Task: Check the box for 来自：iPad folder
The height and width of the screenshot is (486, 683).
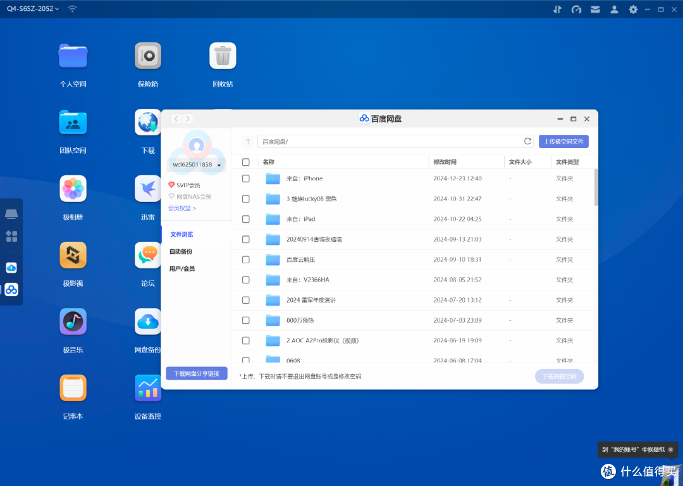Action: point(245,219)
